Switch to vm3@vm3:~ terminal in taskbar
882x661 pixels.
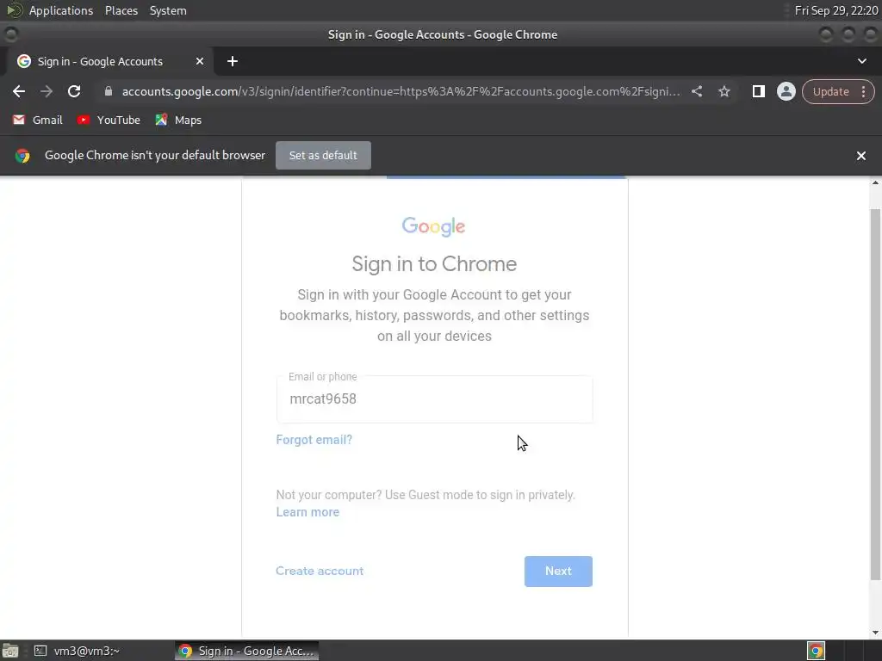click(x=78, y=651)
